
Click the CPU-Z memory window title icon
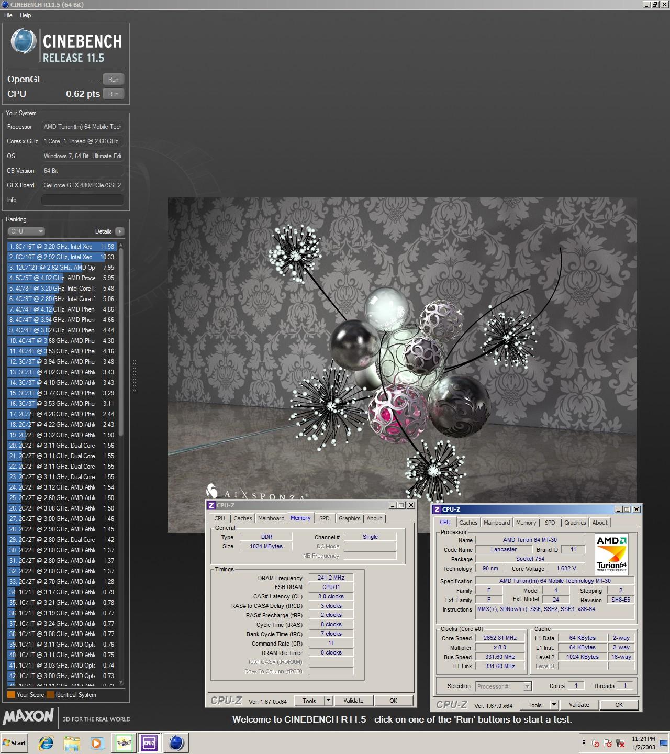pyautogui.click(x=211, y=505)
